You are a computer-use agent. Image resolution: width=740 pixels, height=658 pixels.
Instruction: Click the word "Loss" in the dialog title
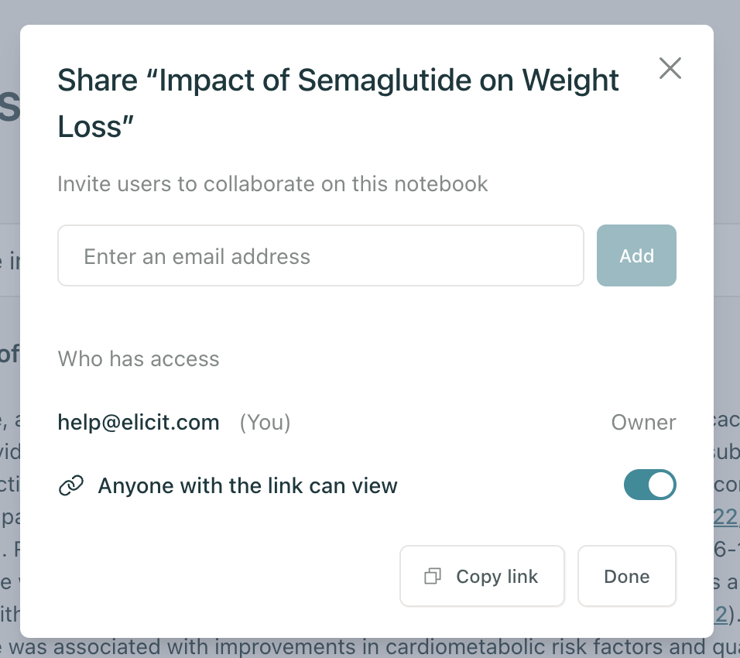tap(90, 127)
